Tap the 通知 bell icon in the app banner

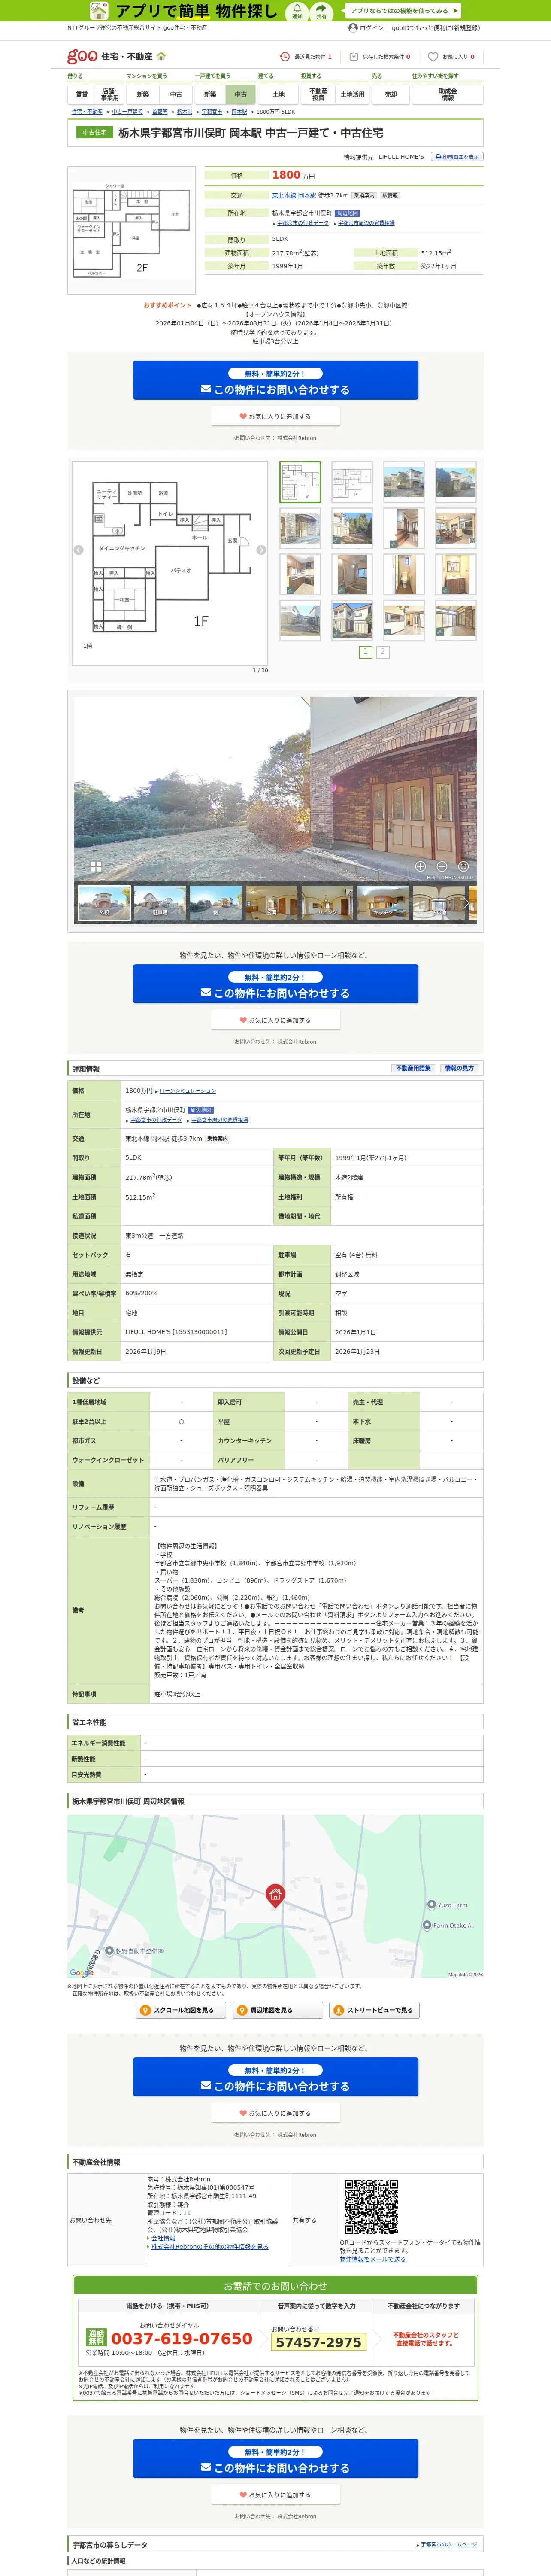[297, 11]
